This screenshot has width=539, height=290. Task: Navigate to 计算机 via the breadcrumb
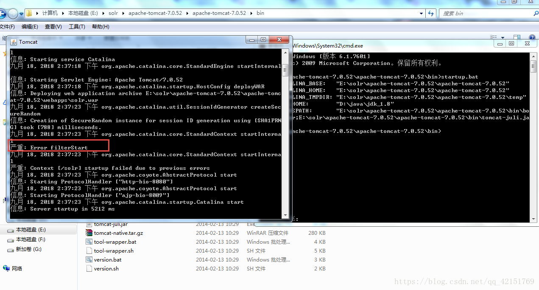click(50, 13)
